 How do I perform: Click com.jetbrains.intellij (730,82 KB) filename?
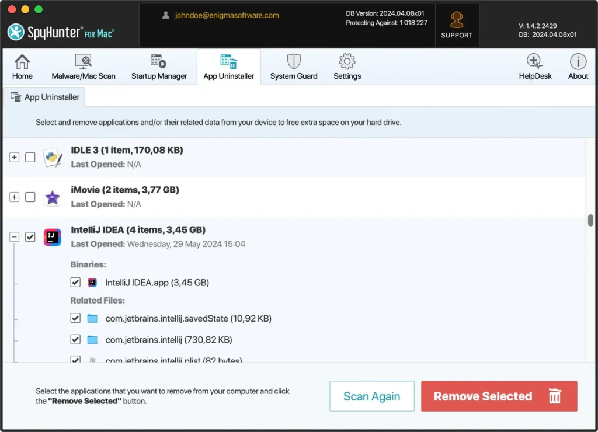click(x=169, y=340)
